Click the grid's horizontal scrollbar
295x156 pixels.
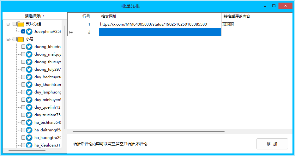click(148, 131)
